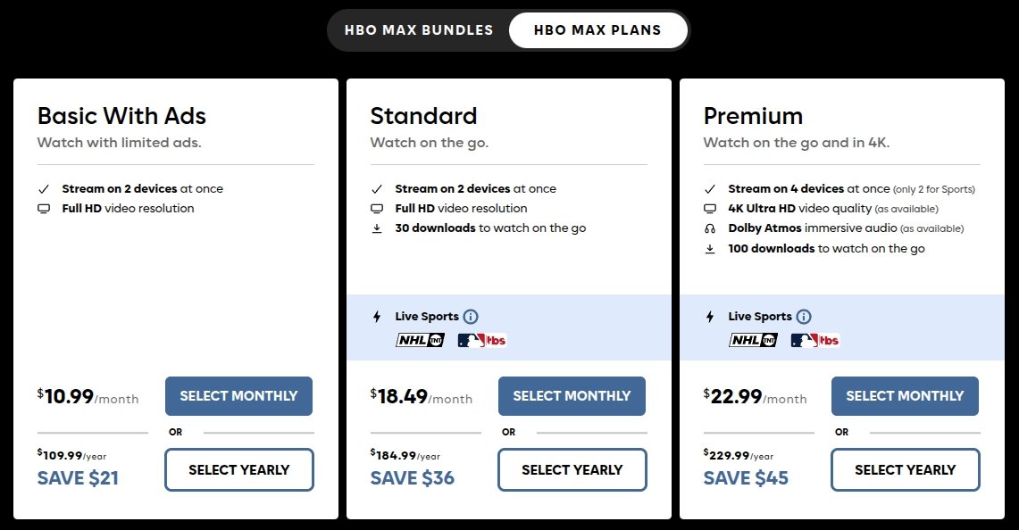Click the SAVE $45 savings text

click(x=746, y=478)
